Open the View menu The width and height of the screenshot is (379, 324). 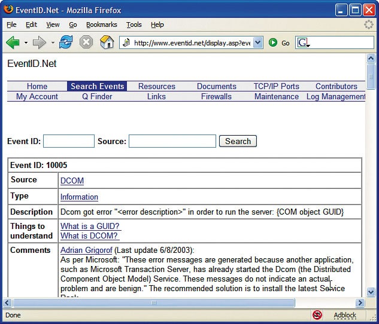tap(53, 25)
